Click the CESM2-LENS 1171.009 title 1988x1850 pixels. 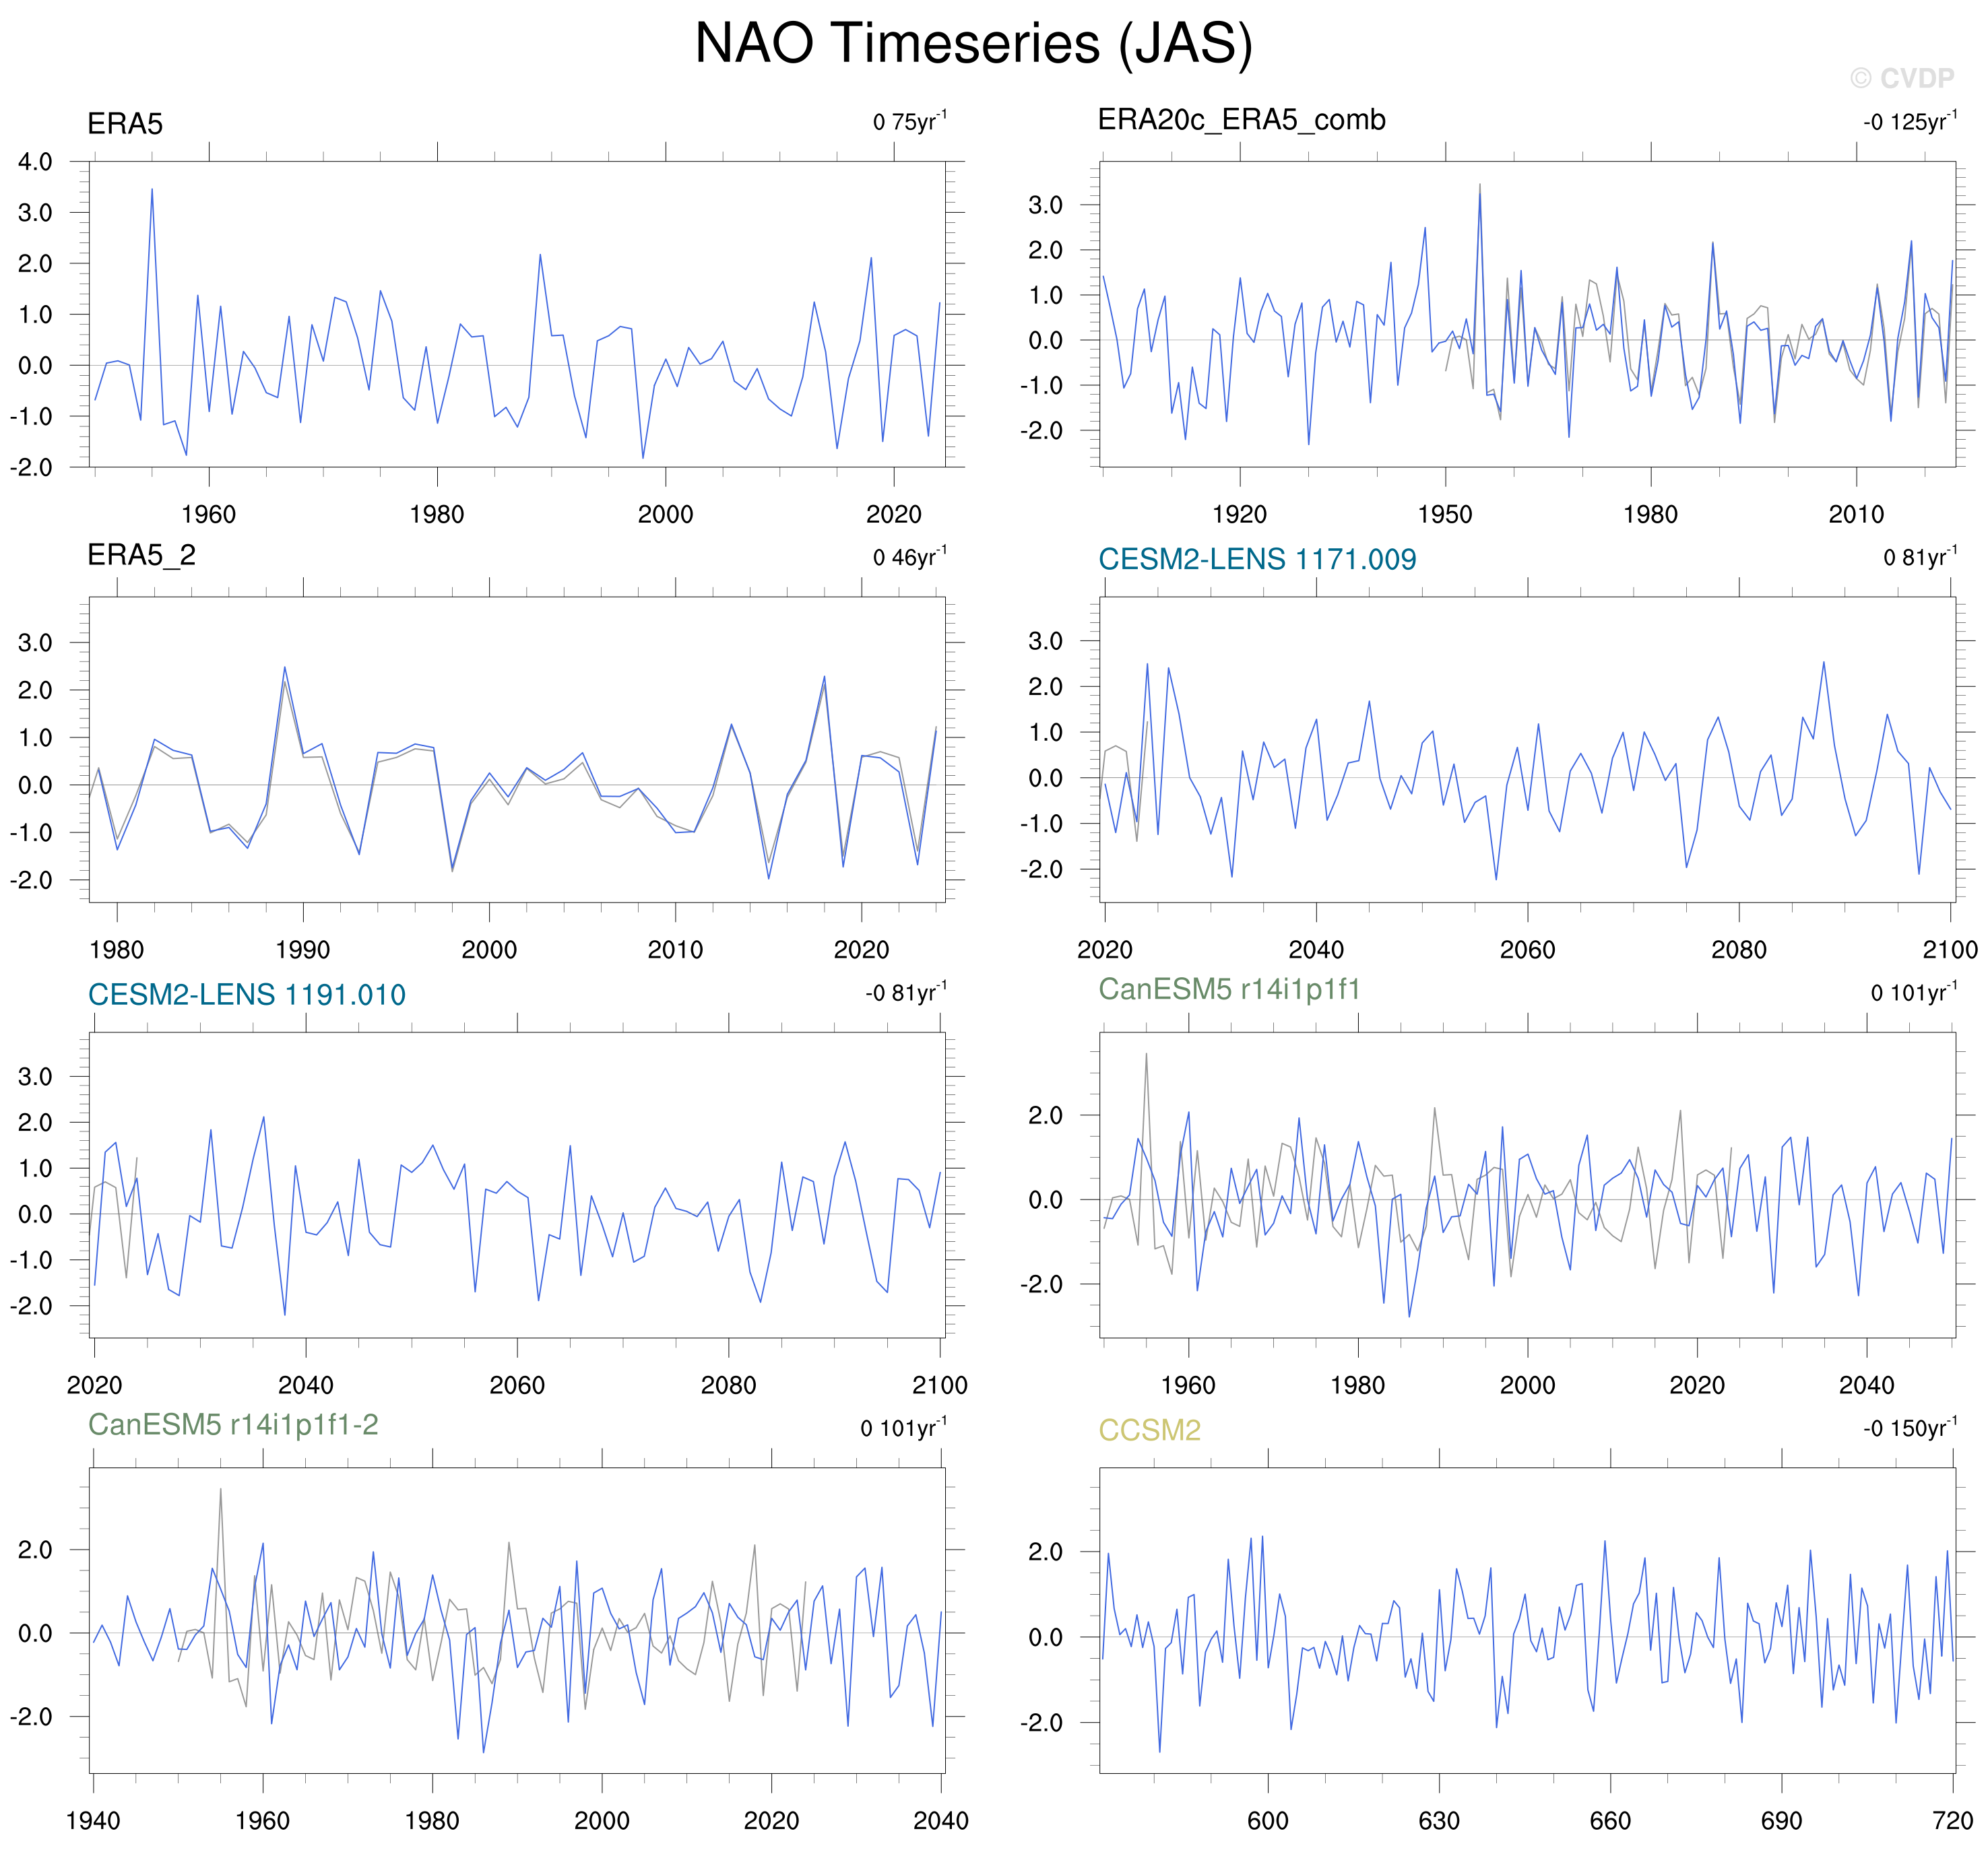1257,560
